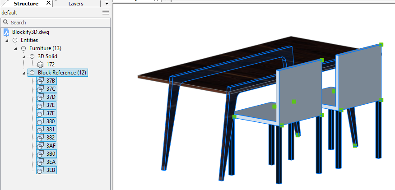Select block reference 381
395x190 pixels.
click(x=51, y=130)
